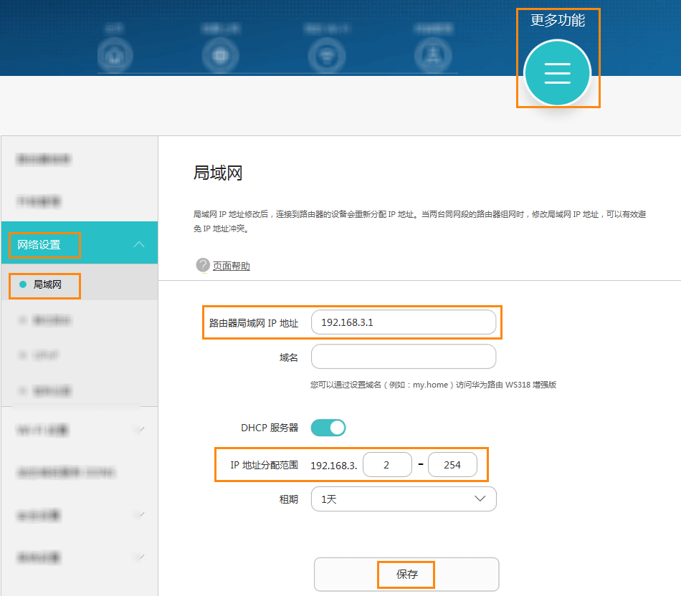Viewport: 681px width, 596px height.
Task: Open the 更多功能 hamburger menu icon
Action: (558, 72)
